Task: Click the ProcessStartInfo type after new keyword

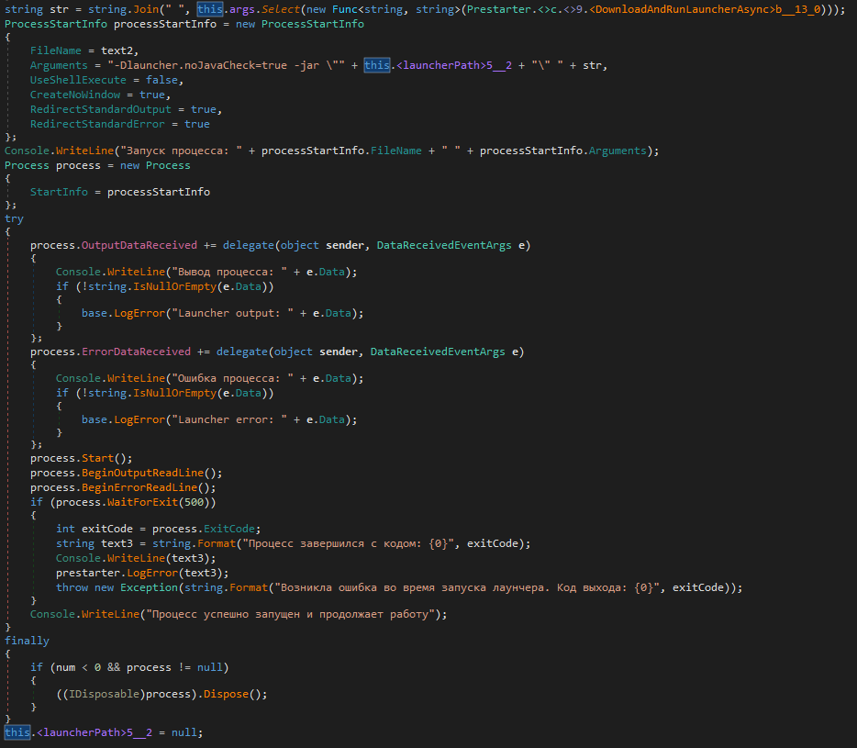Action: coord(313,24)
